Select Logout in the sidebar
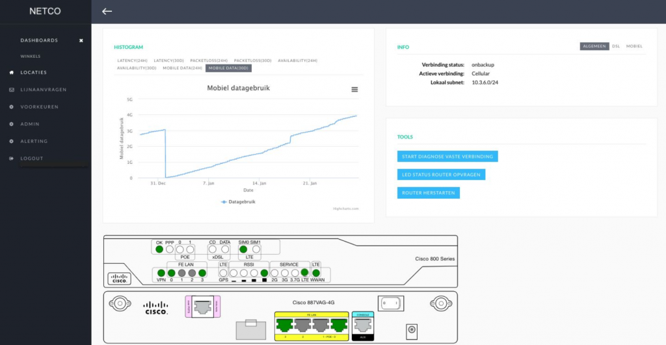This screenshot has width=666, height=345. click(x=32, y=159)
